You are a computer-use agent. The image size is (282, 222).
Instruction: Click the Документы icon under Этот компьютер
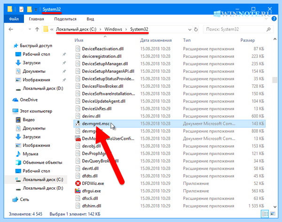(18, 128)
